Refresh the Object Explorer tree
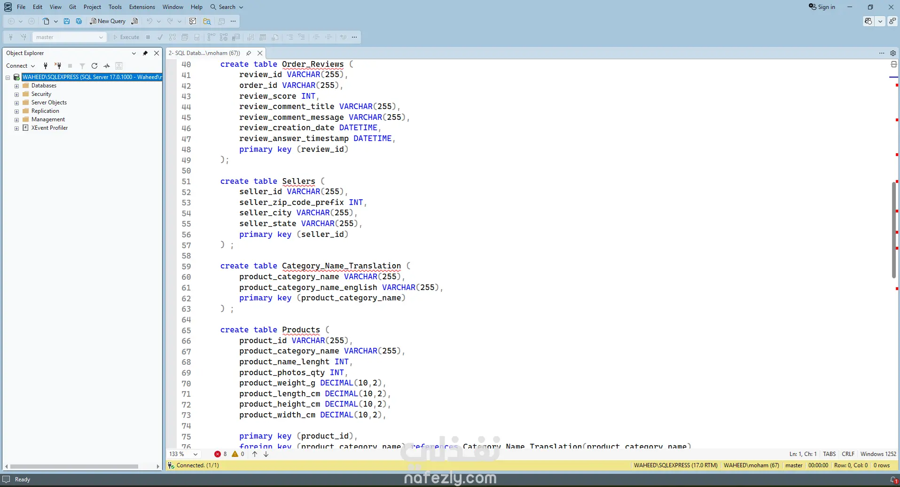This screenshot has width=900, height=487. (x=94, y=66)
